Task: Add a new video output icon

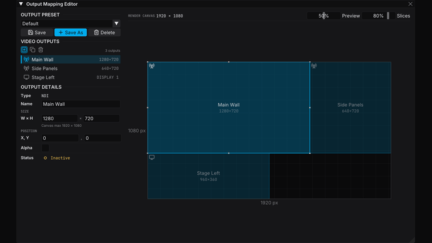Action: (24, 50)
